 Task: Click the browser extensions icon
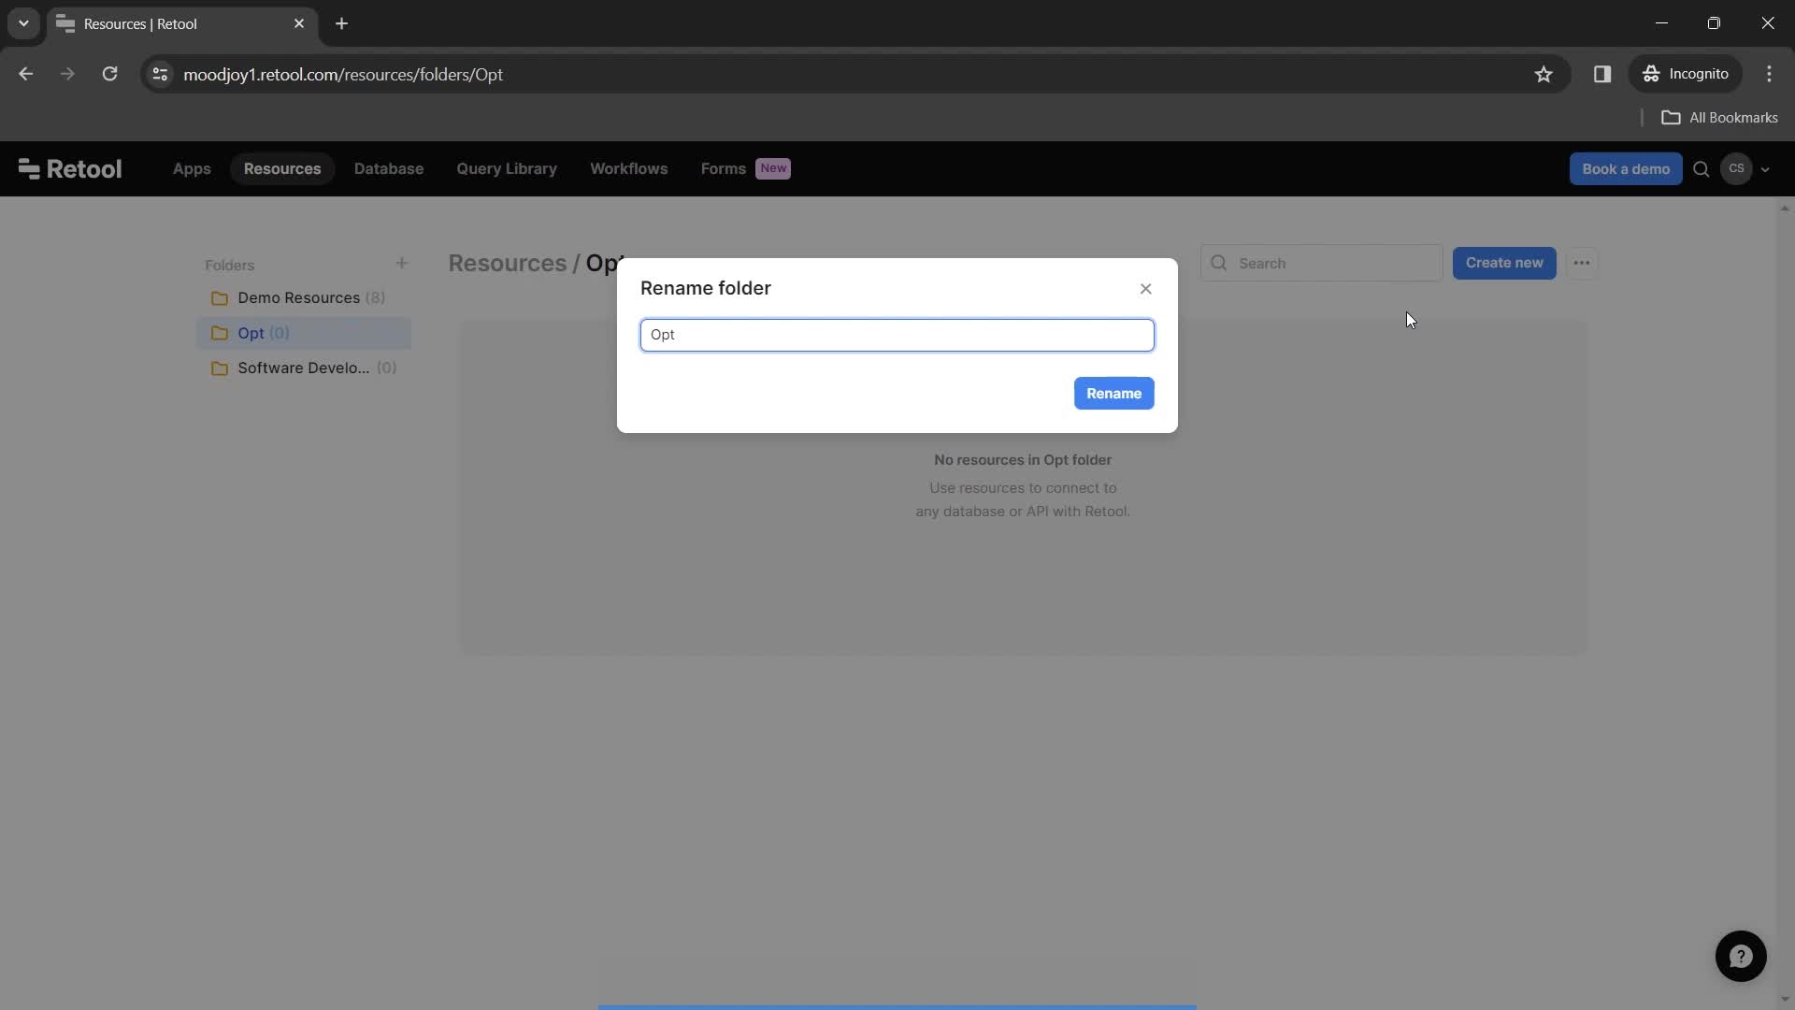click(1601, 74)
